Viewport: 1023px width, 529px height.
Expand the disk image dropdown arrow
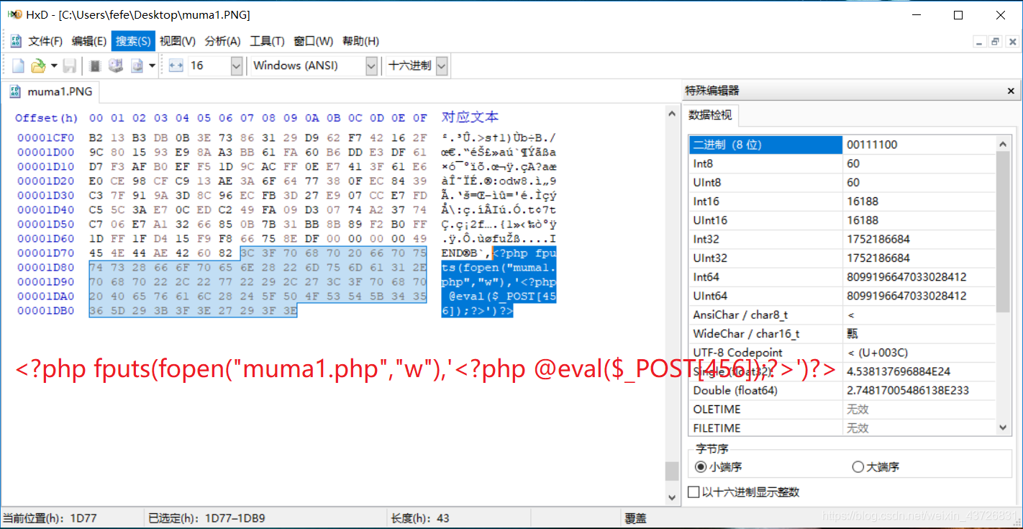152,65
